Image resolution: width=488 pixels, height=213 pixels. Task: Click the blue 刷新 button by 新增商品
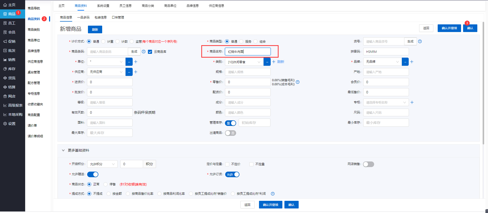coord(95,29)
